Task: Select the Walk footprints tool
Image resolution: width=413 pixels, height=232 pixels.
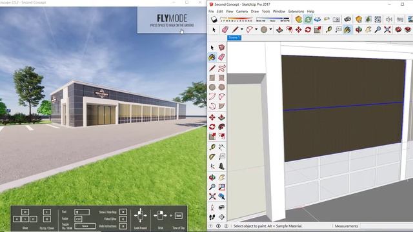Action: 212,217
